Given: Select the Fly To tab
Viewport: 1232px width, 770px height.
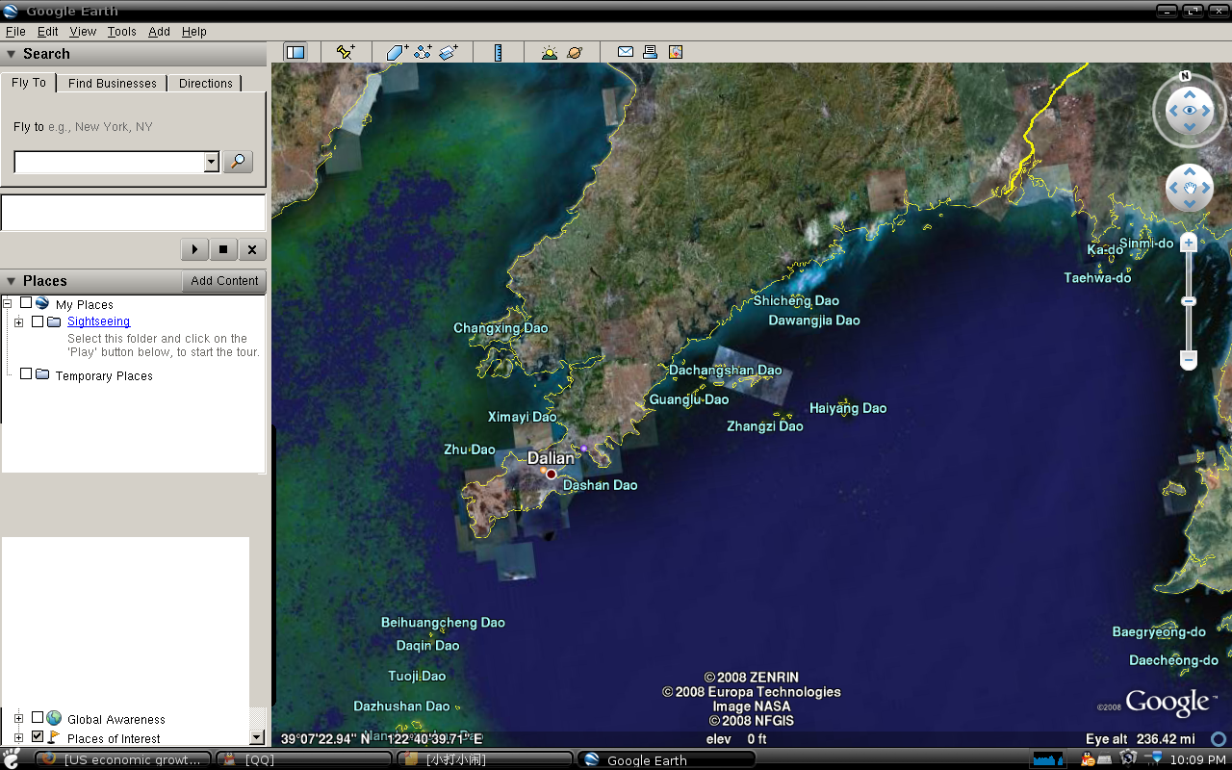Looking at the screenshot, I should pos(29,83).
